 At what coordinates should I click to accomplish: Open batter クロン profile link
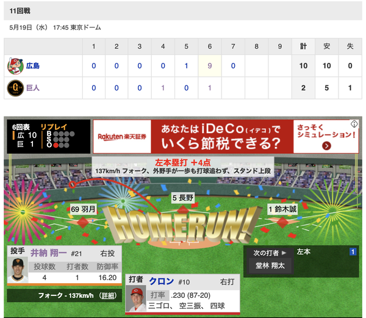[x=161, y=281]
